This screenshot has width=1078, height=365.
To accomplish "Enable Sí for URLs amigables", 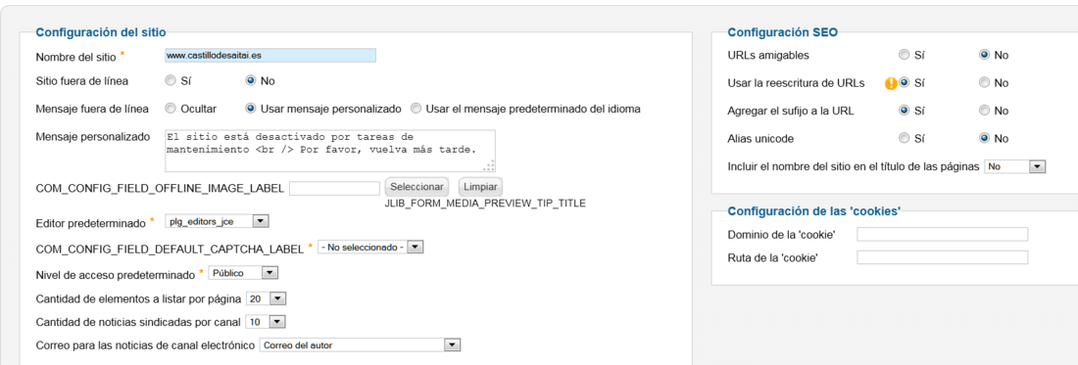I will click(x=905, y=55).
